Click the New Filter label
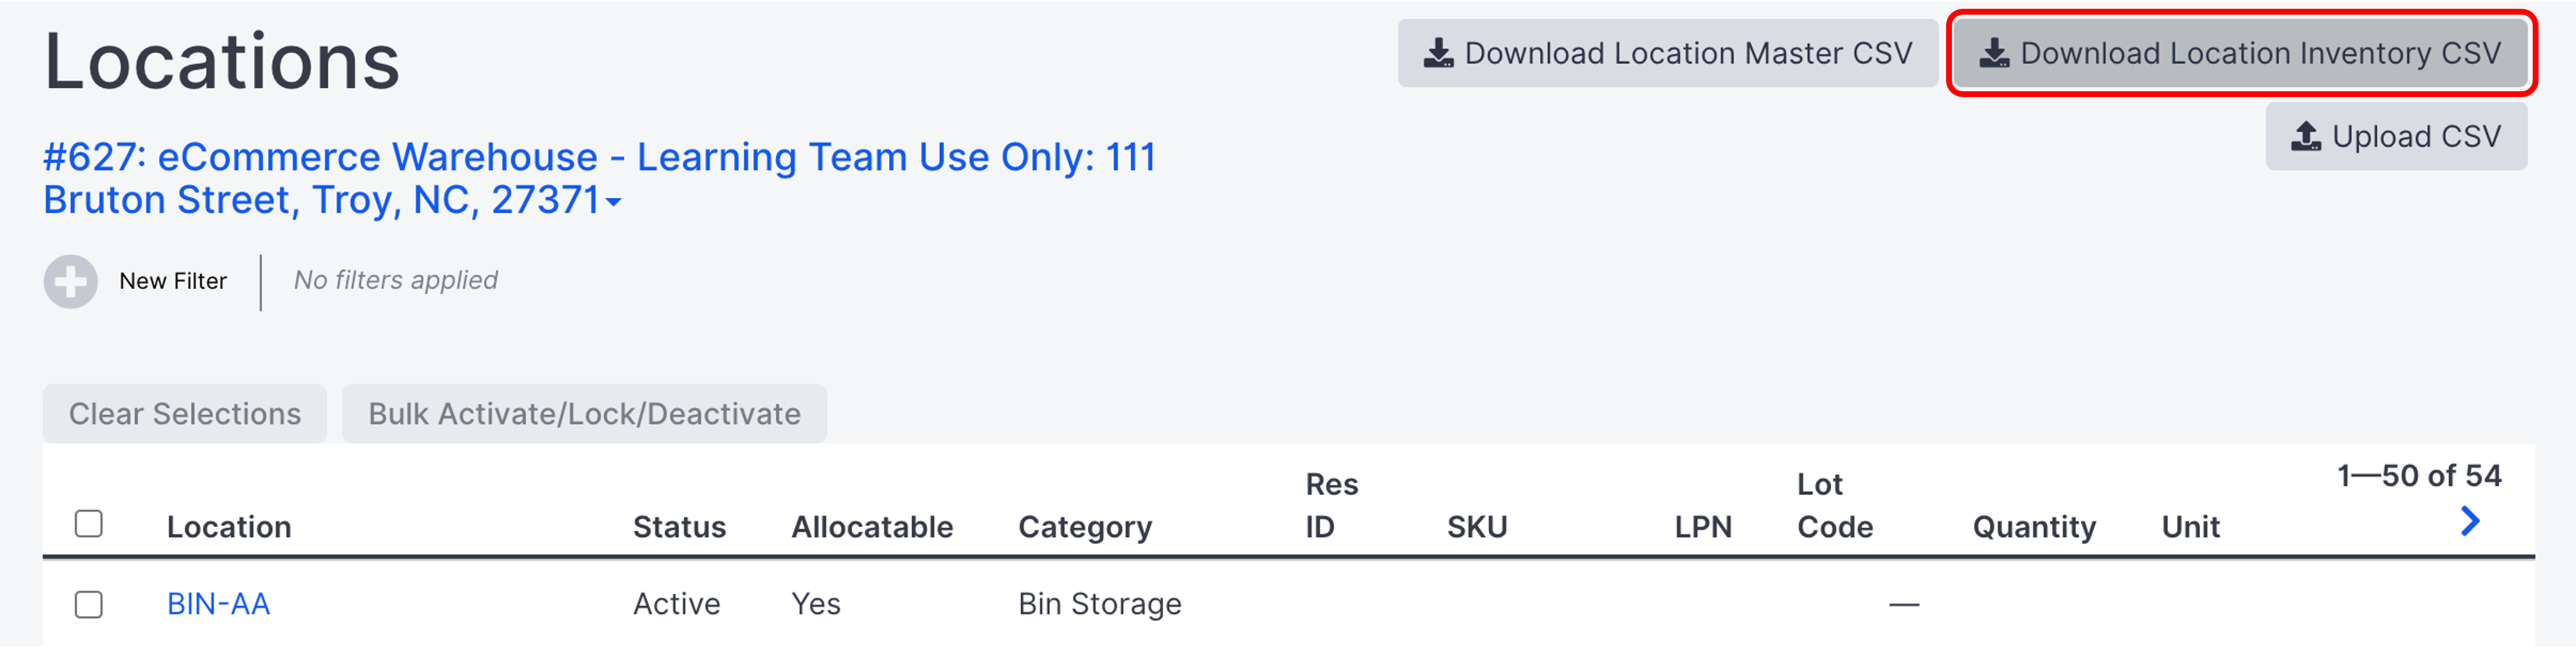This screenshot has width=2576, height=648. [x=173, y=282]
